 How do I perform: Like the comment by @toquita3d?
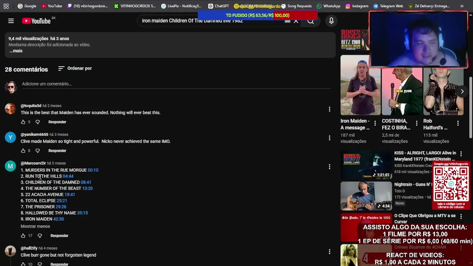[23, 122]
